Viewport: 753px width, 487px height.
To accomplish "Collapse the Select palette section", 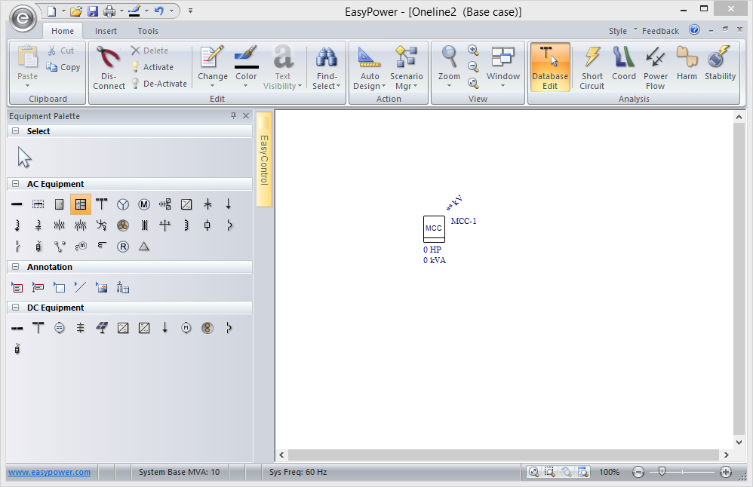I will [15, 131].
